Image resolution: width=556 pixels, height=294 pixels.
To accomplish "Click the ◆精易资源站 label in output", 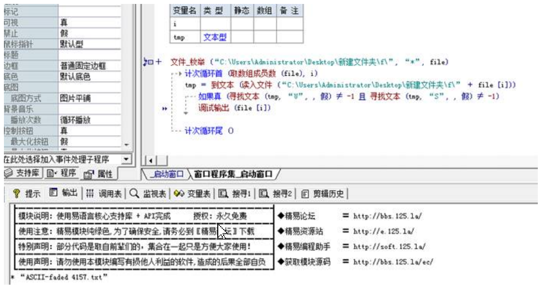I will [300, 231].
